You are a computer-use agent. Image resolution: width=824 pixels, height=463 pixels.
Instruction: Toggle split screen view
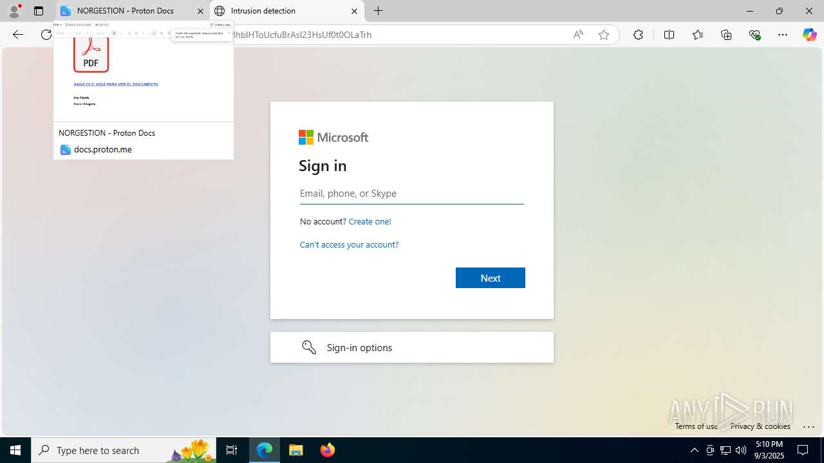click(x=669, y=35)
